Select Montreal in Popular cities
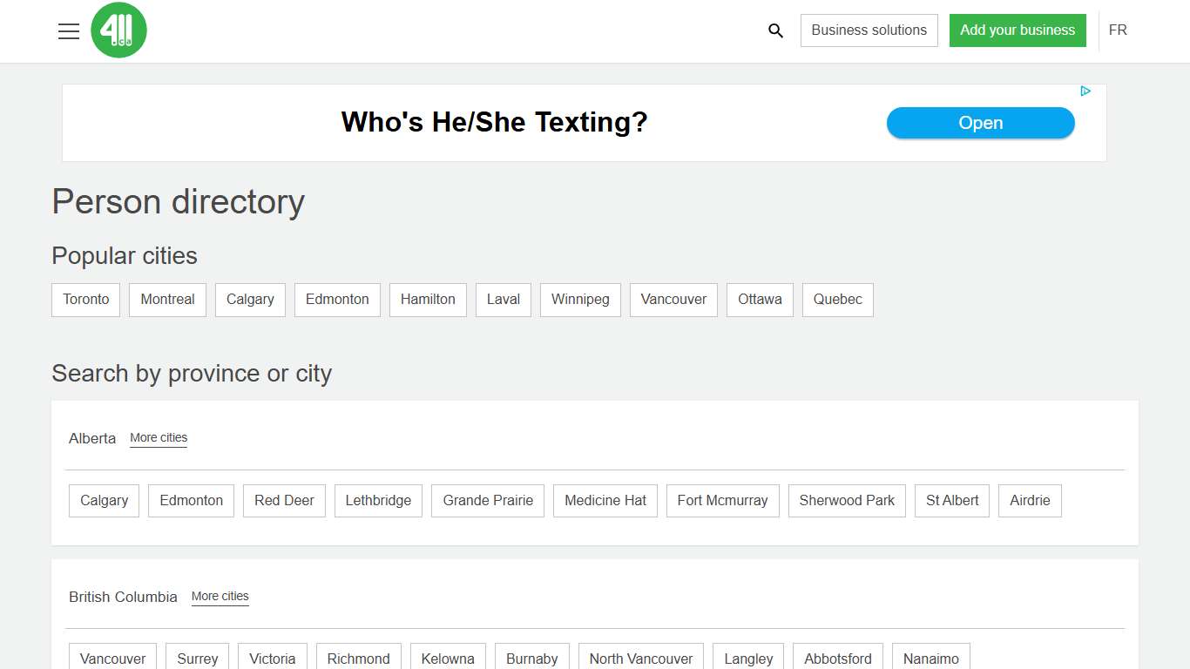The image size is (1190, 669). (x=167, y=300)
